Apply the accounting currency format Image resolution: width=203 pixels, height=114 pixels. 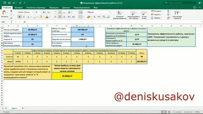88,17
